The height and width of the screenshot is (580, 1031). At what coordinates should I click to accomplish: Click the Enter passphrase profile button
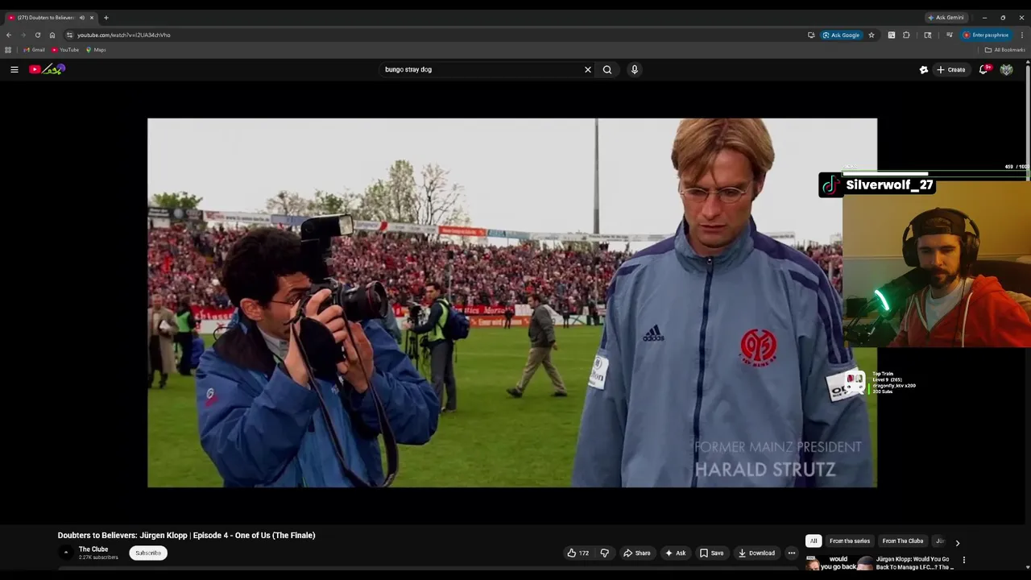click(986, 35)
